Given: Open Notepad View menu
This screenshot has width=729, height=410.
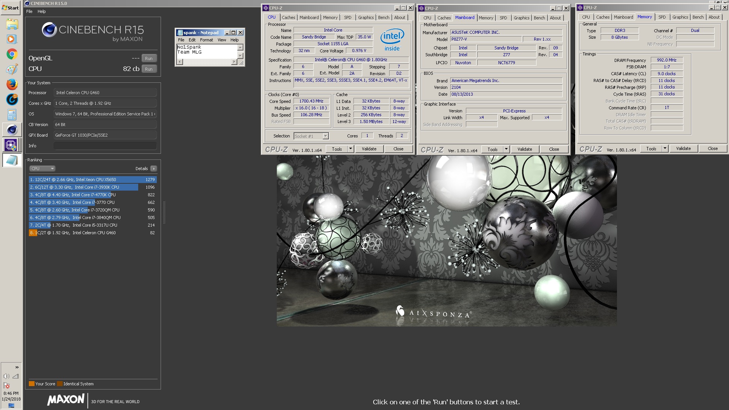Looking at the screenshot, I should coord(222,40).
